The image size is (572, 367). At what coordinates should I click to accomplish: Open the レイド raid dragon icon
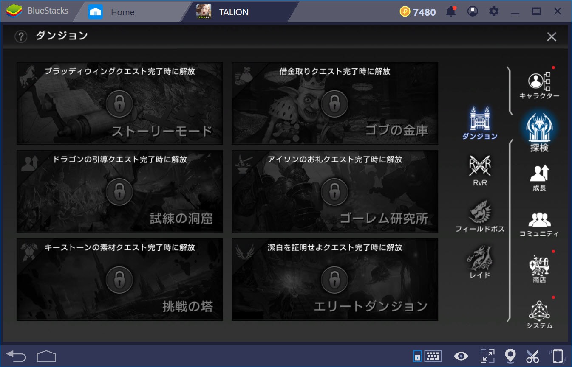click(480, 262)
